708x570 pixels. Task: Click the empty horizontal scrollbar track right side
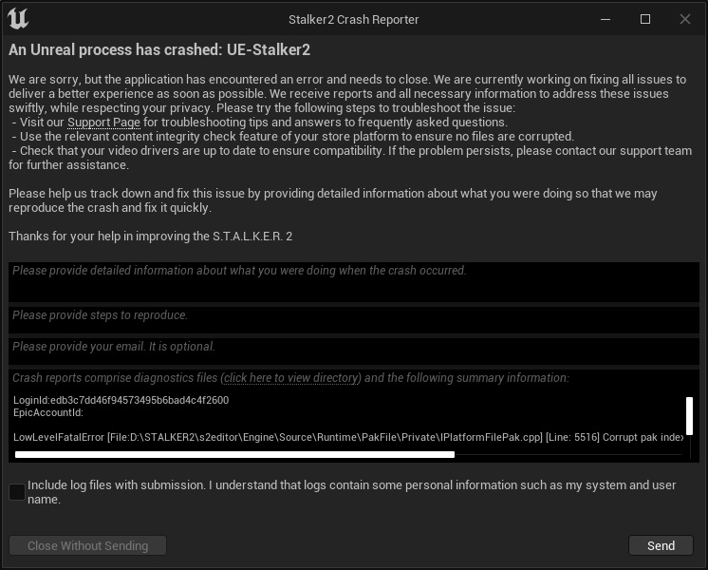[568, 455]
